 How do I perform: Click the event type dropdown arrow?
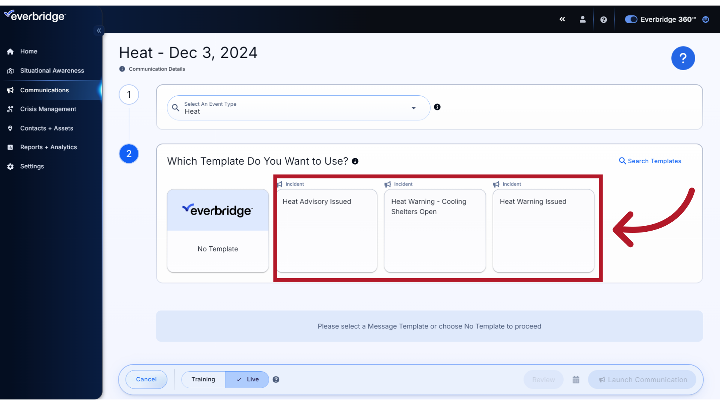[x=414, y=108]
